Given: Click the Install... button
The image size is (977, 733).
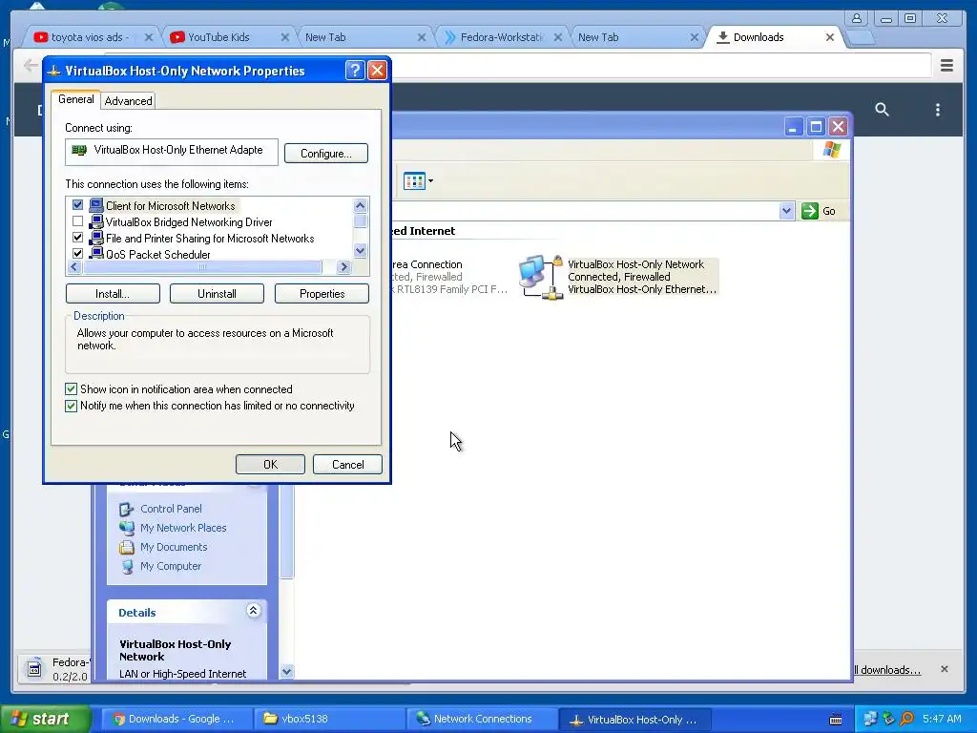Looking at the screenshot, I should (113, 294).
